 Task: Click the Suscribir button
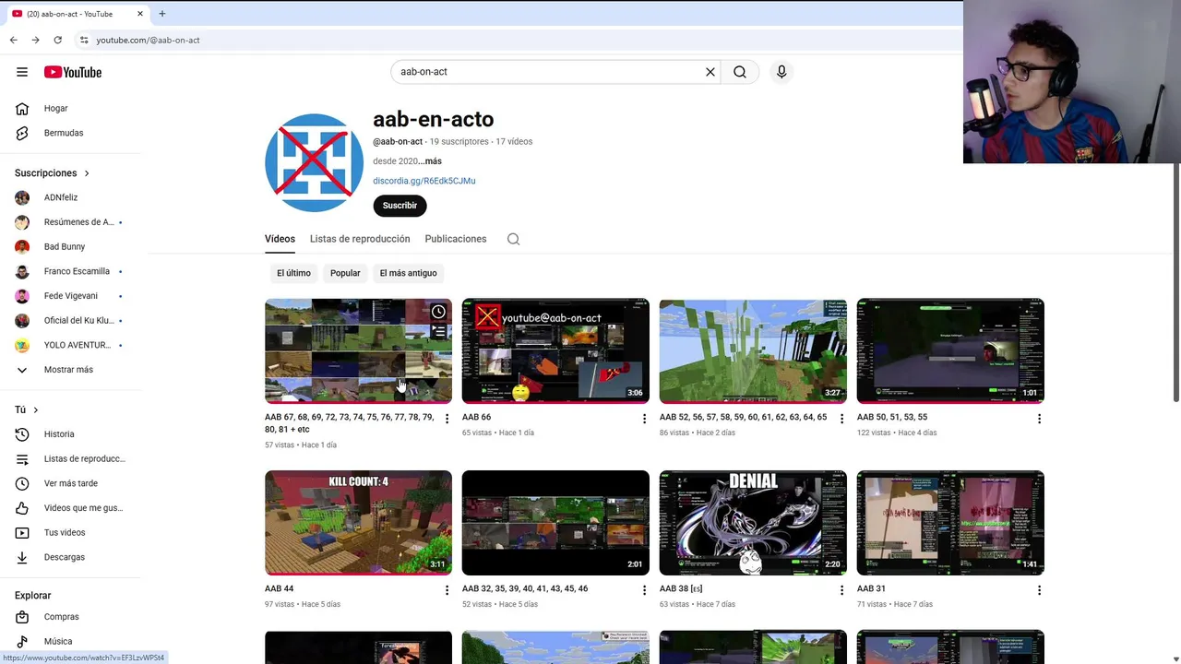click(x=400, y=206)
